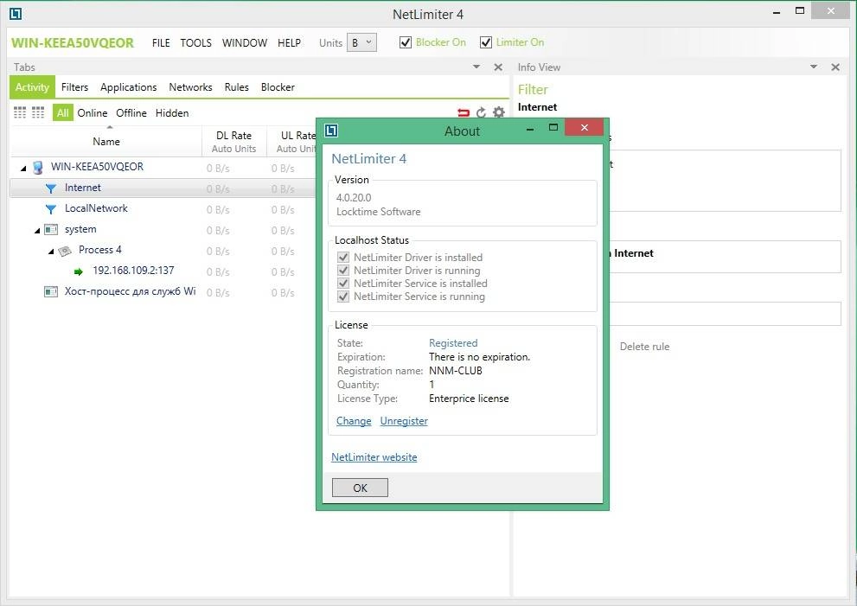Close the Tabs panel with X
Image resolution: width=857 pixels, height=606 pixels.
pyautogui.click(x=498, y=67)
